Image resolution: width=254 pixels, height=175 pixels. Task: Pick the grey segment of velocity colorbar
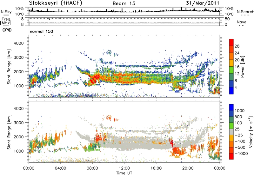(x=231, y=132)
